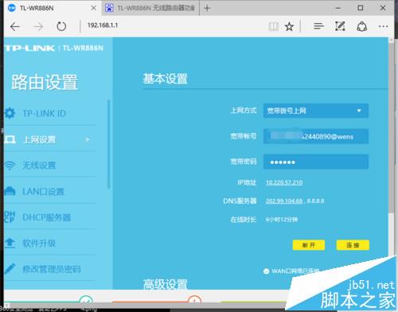Click the 在线时长 6小时12分钟 value
398x312 pixels.
[282, 220]
